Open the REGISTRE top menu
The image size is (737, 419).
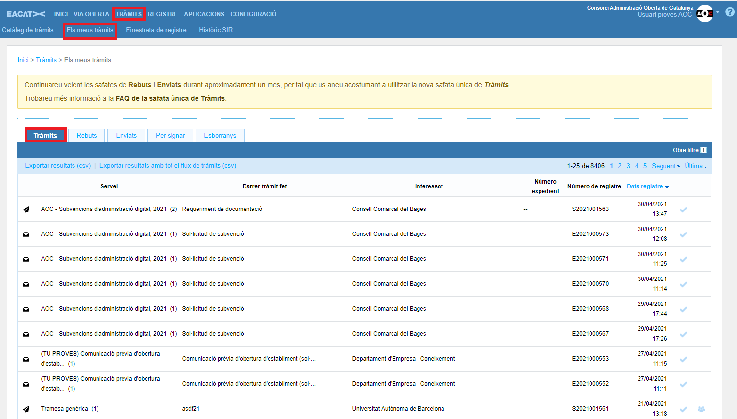point(163,14)
